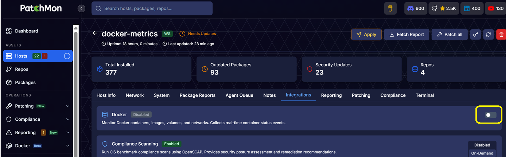The width and height of the screenshot is (506, 157).
Task: Switch to the Notes tab
Action: click(269, 95)
